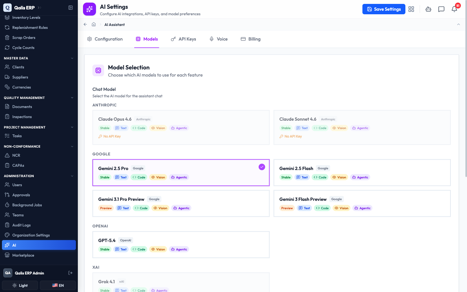Open Marketplace in sidebar

pos(39,255)
